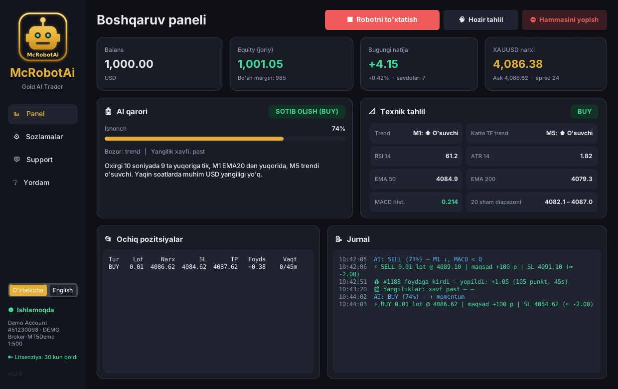Click the Balans value 1,000.00

click(x=129, y=64)
